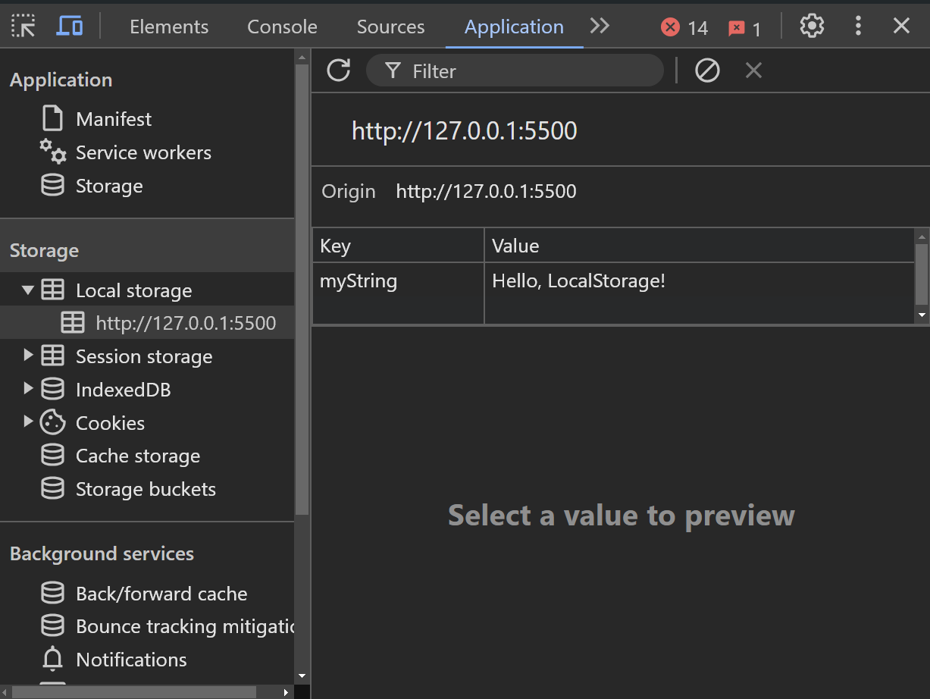
Task: Open the http://127.0.0.1:5500 storage entry
Action: click(186, 322)
